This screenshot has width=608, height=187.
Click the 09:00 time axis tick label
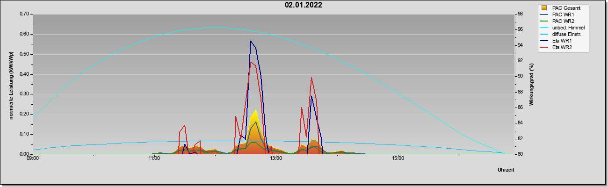click(33, 159)
